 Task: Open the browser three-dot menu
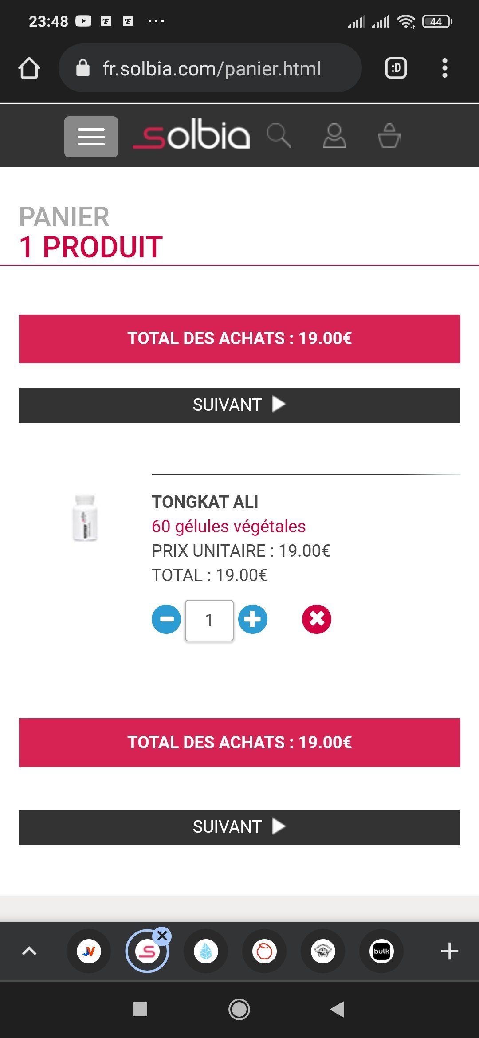(445, 68)
